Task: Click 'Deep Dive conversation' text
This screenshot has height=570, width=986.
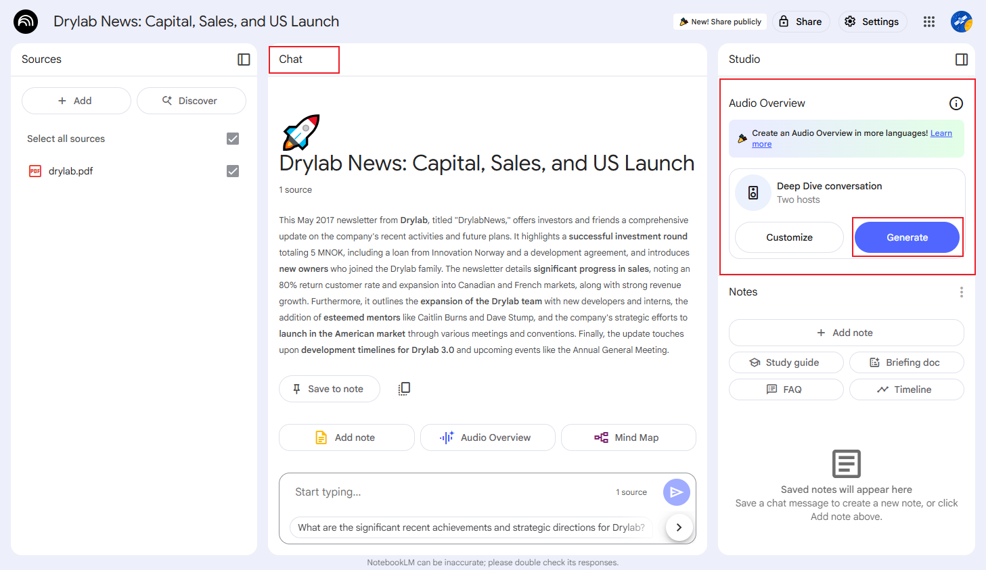Action: pos(829,186)
